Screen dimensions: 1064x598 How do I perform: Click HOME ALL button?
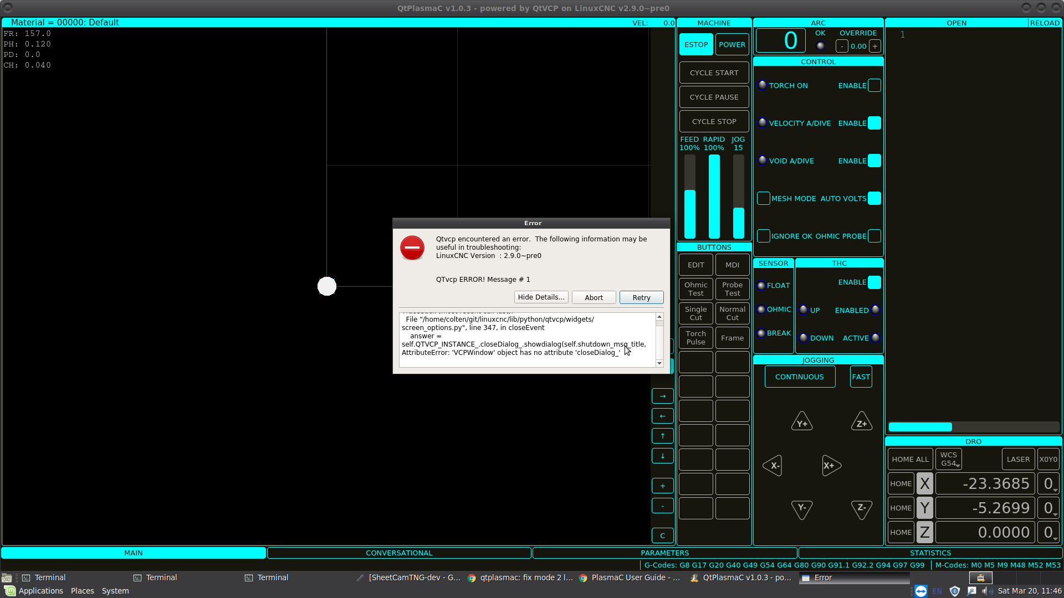(x=910, y=459)
